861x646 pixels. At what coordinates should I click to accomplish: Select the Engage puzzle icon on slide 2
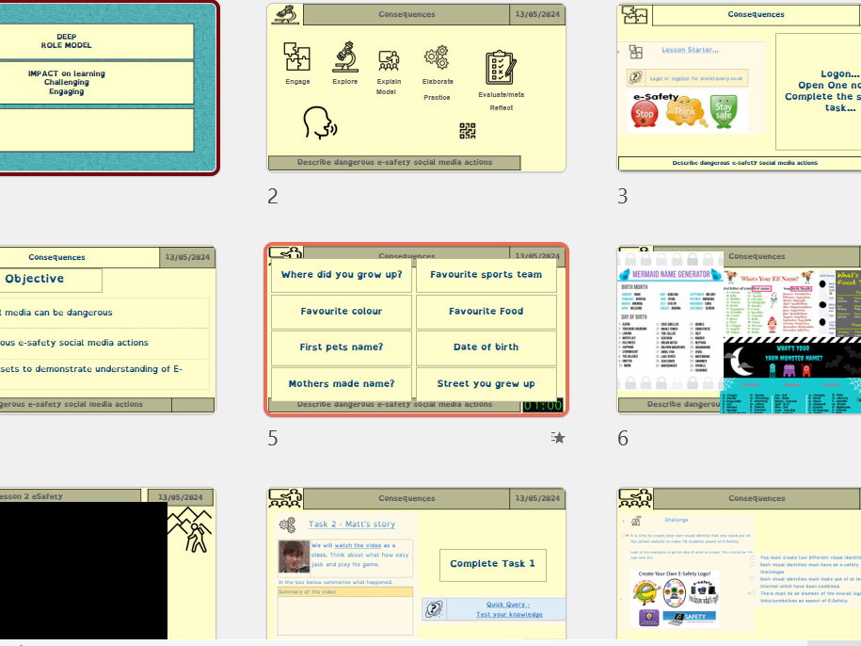[296, 57]
